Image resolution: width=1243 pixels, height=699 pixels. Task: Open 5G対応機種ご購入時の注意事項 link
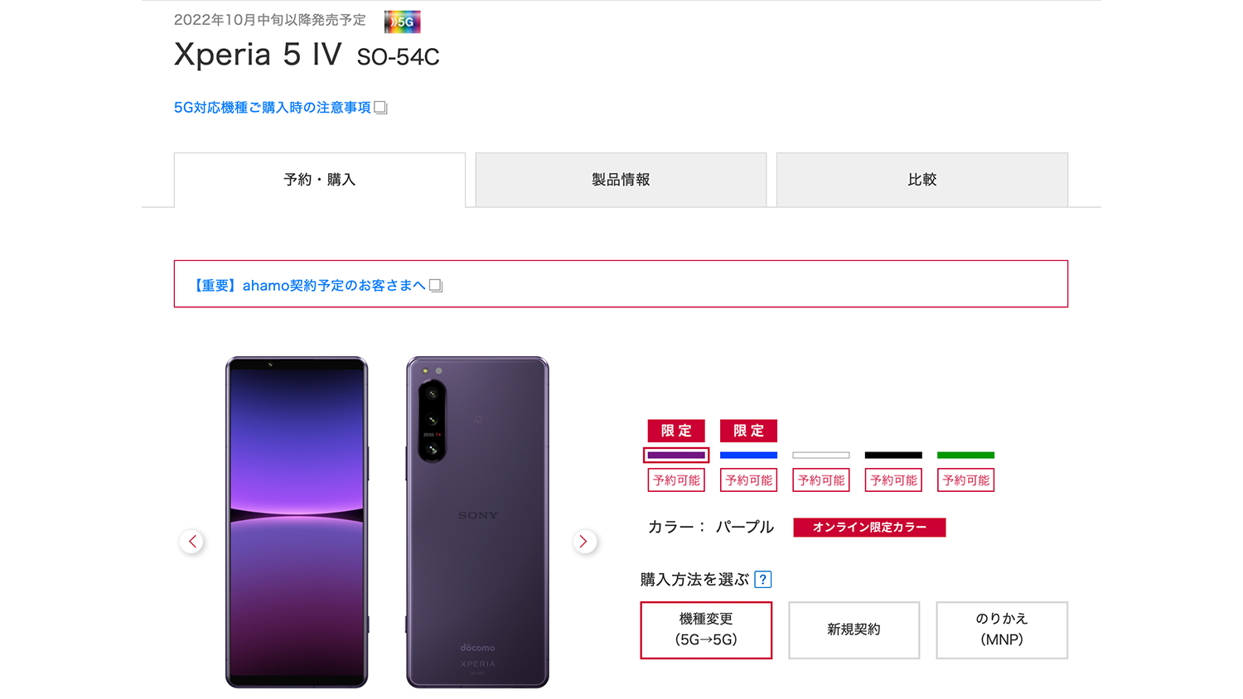tap(273, 108)
